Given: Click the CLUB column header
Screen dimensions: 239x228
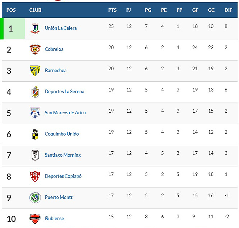Looking at the screenshot, I should [x=35, y=10].
